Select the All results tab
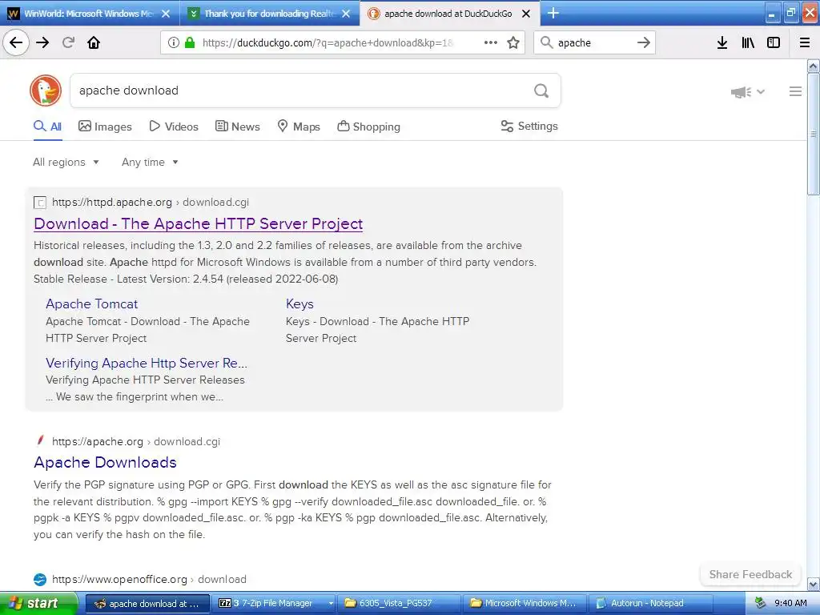 [x=47, y=127]
